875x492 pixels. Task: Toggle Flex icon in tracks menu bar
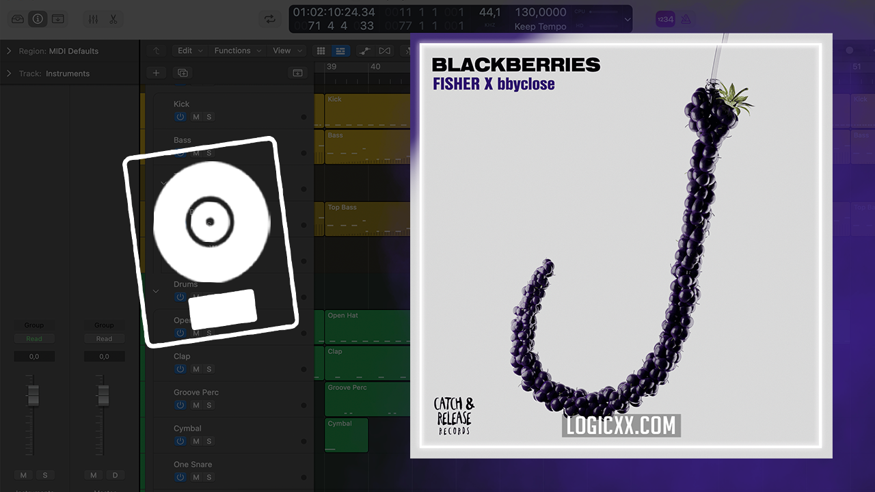tap(385, 51)
